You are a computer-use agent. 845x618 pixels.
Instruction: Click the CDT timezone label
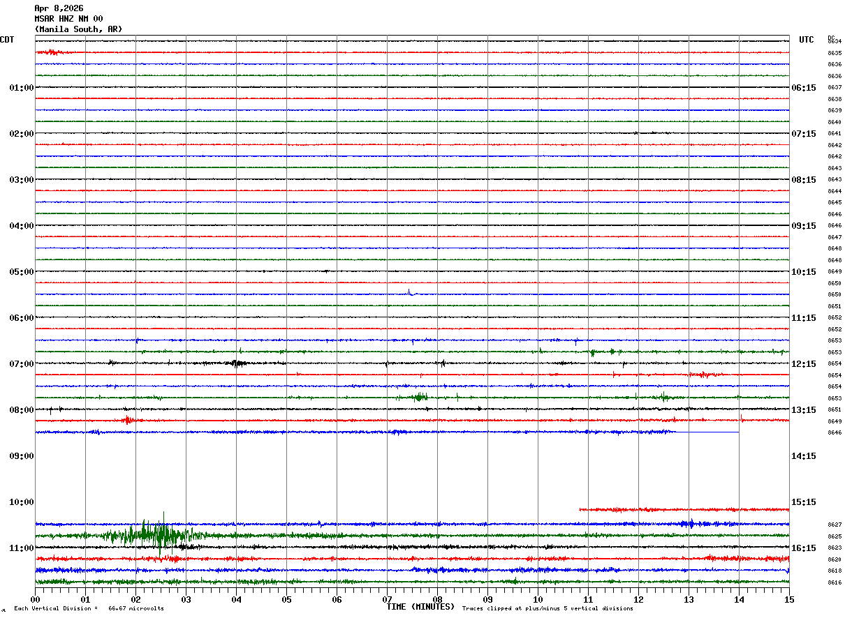[x=7, y=40]
